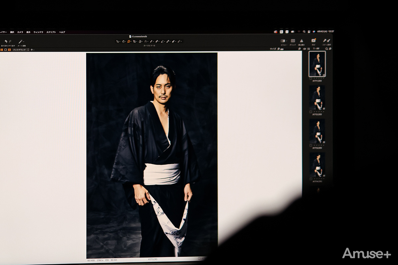Click the copy adjustments up-arrow icon
Viewport: 398px width, 265px height.
pos(325,41)
